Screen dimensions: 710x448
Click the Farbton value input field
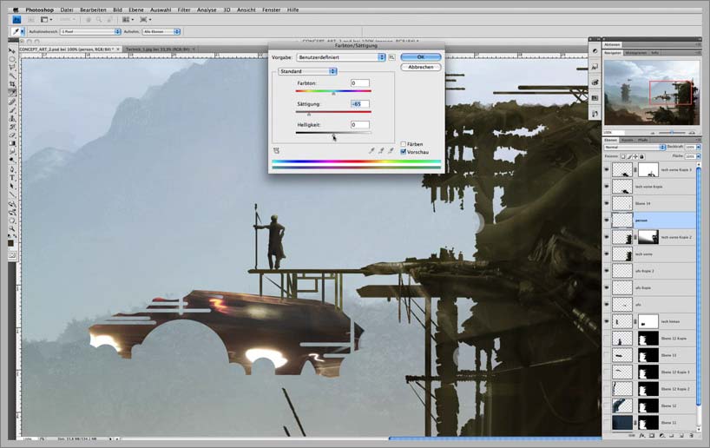click(x=360, y=82)
